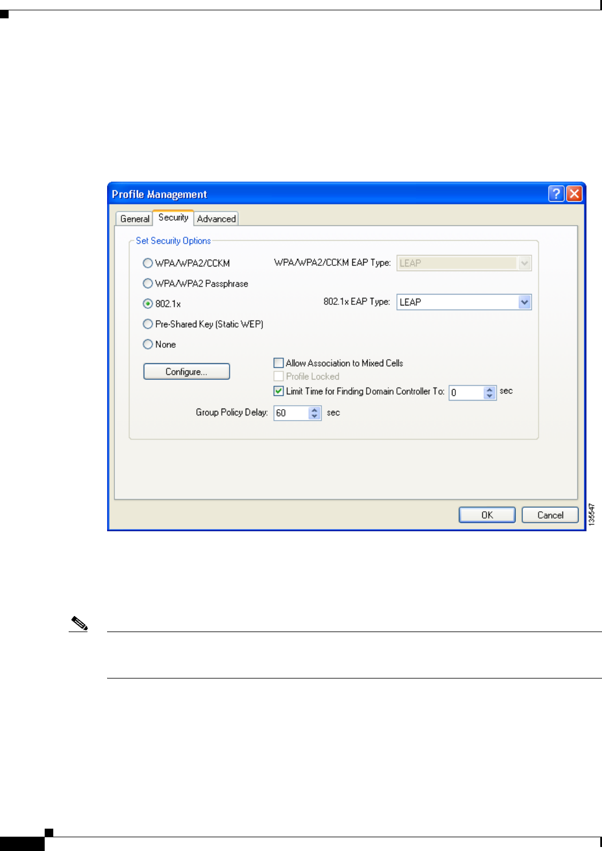Image resolution: width=602 pixels, height=851 pixels.
Task: Close the Profile Management dialog
Action: click(x=575, y=194)
